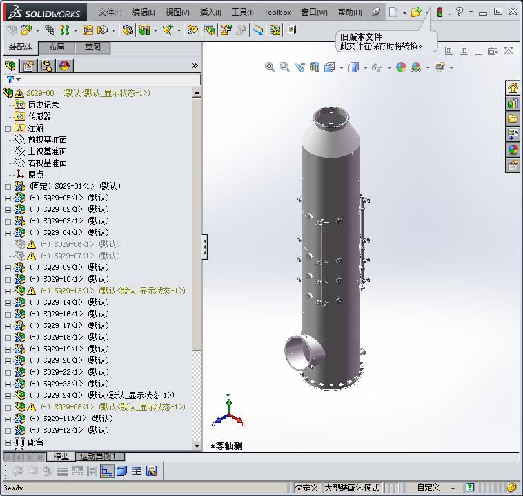523x496 pixels.
Task: Open the 文件(F) menu
Action: point(110,12)
